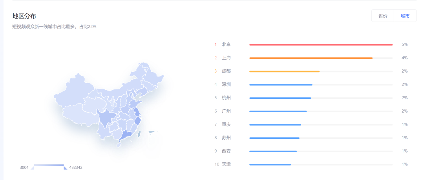Click the blue 西安 bar
Screen dimensions: 424x180
point(273,151)
